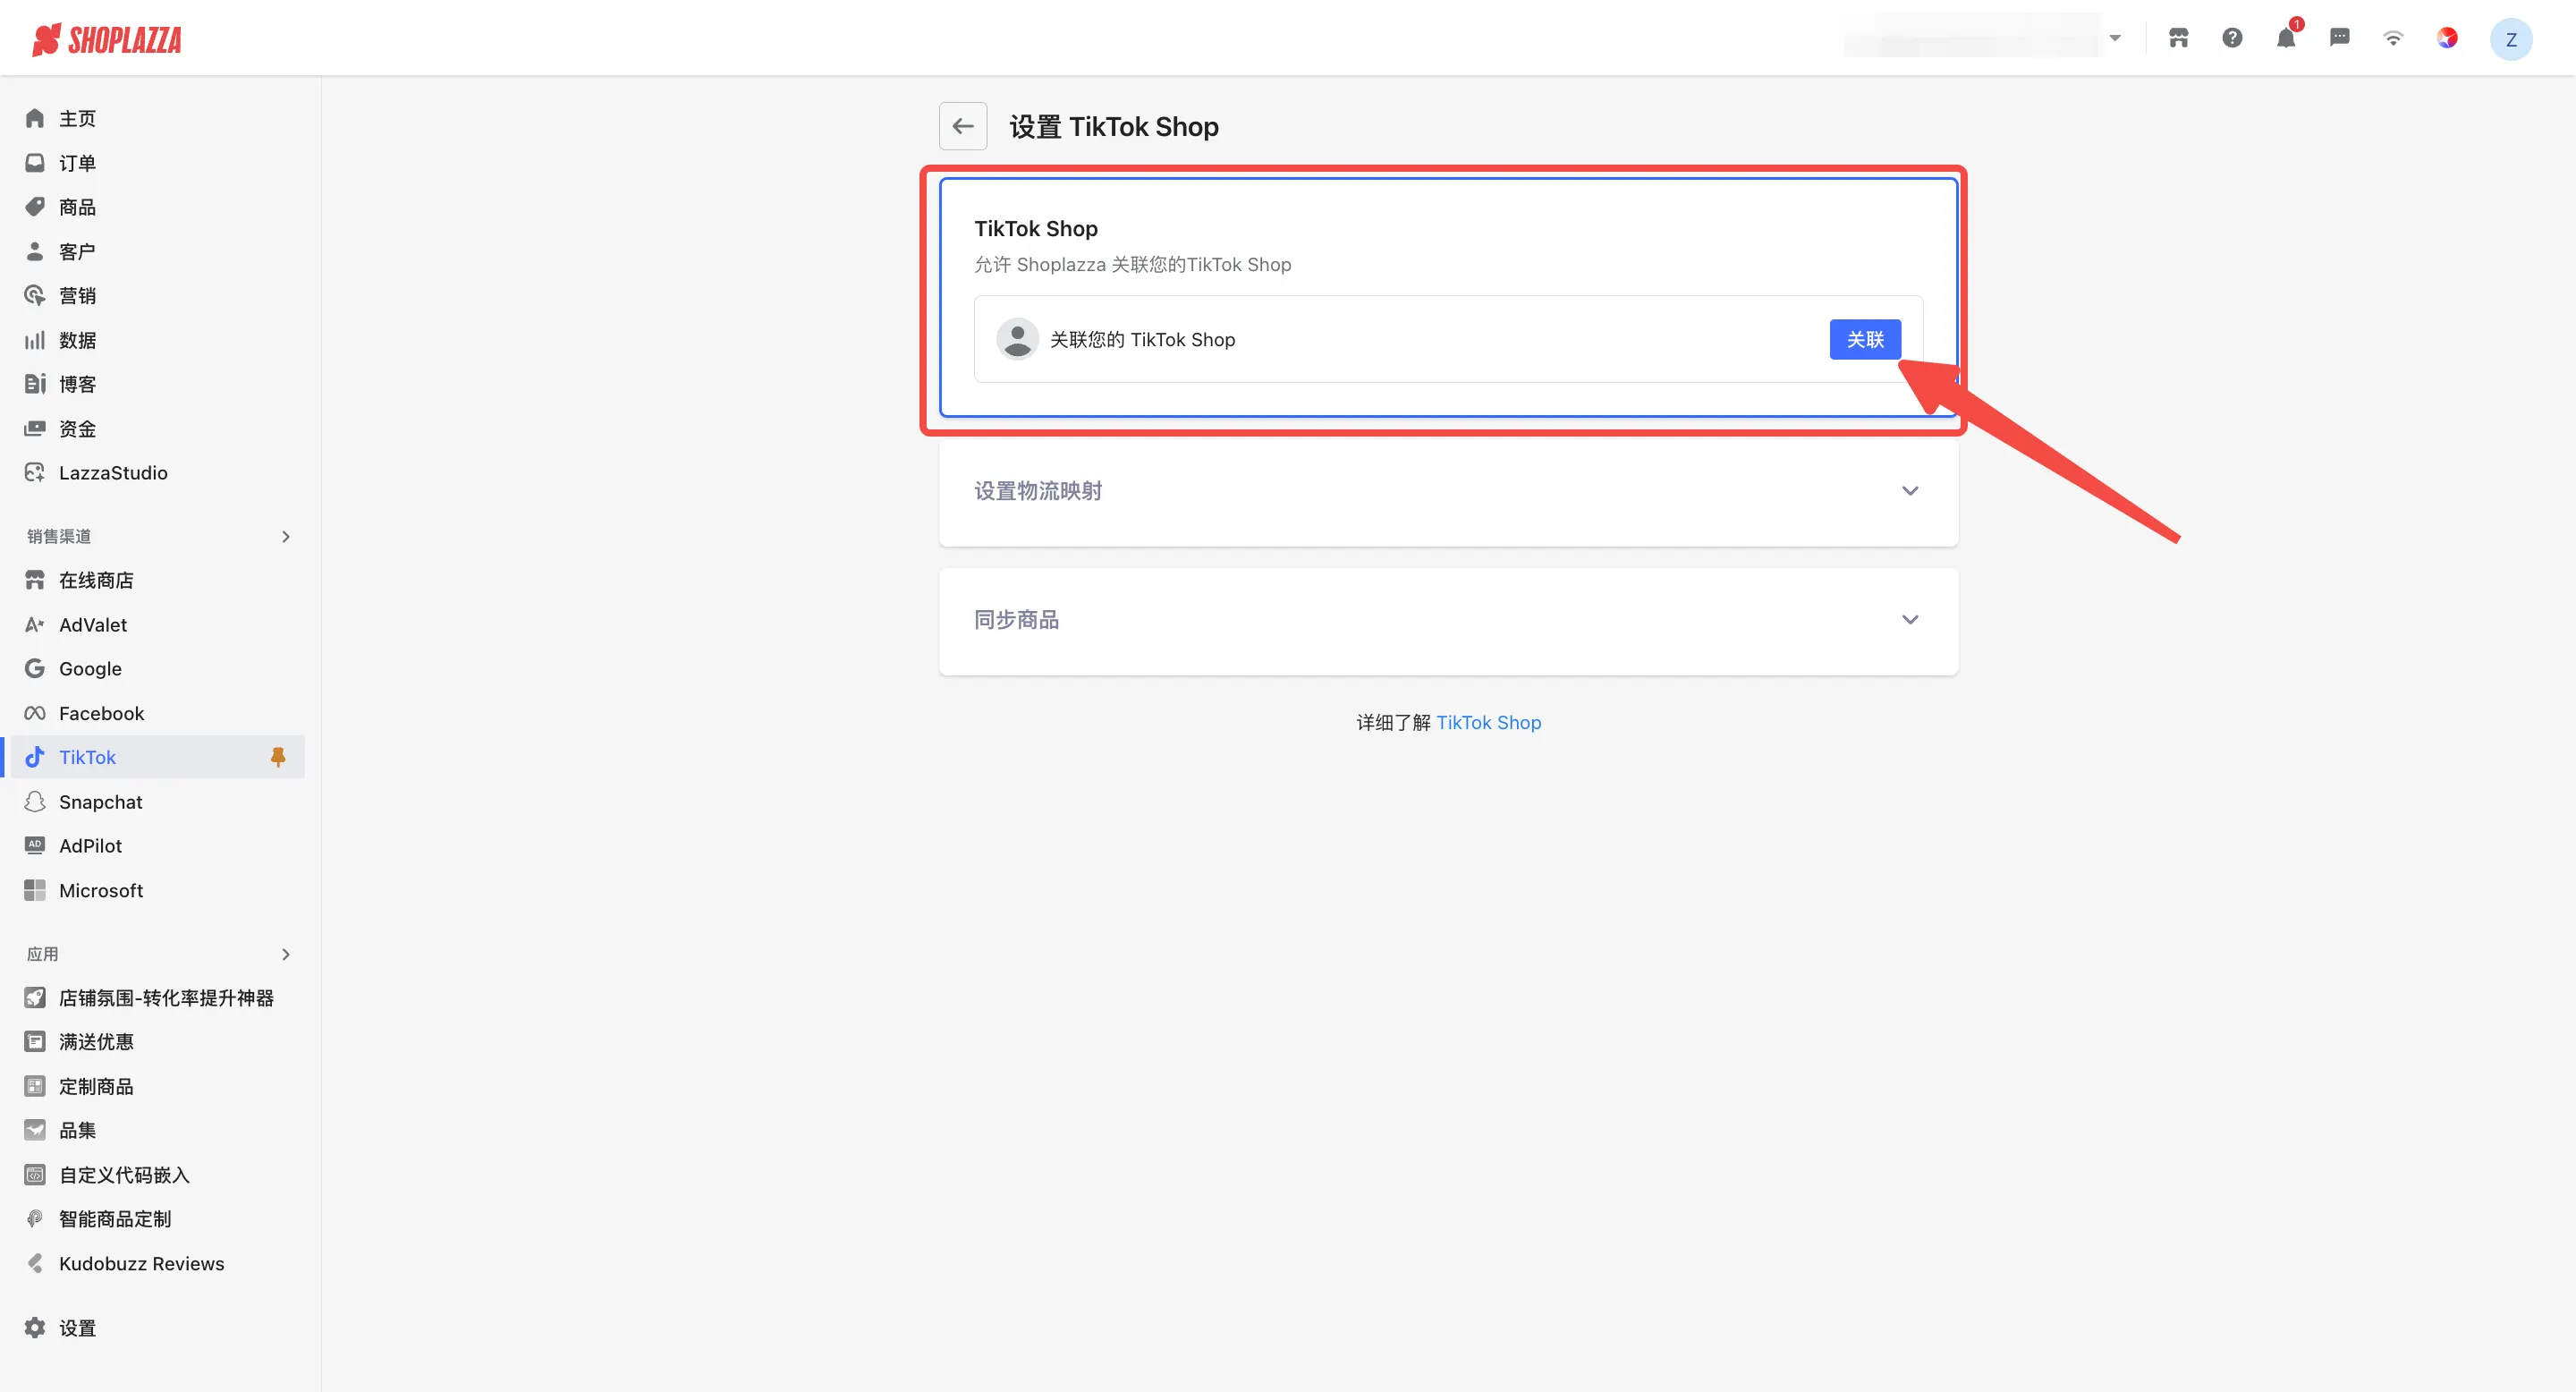2576x1392 pixels.
Task: Click the 博客 blog icon
Action: (35, 384)
